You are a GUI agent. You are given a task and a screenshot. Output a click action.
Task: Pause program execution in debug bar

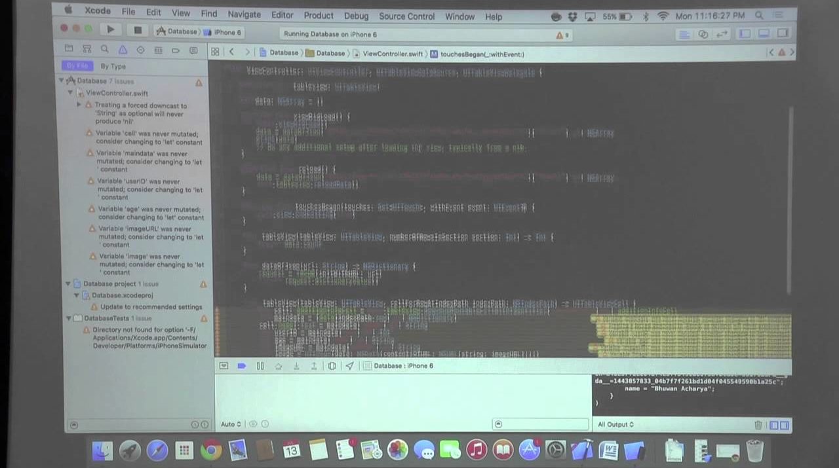click(x=260, y=366)
